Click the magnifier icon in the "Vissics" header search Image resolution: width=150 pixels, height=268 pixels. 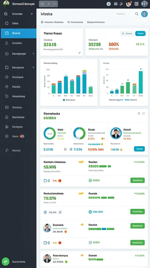(137, 14)
